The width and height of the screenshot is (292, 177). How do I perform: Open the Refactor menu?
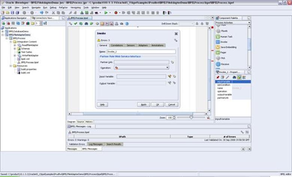point(63,7)
